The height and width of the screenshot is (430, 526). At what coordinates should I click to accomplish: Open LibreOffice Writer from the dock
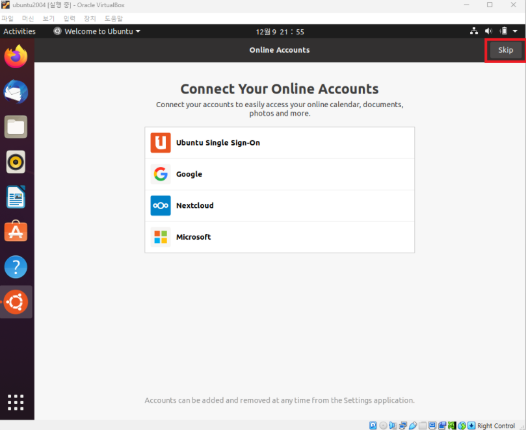16,197
